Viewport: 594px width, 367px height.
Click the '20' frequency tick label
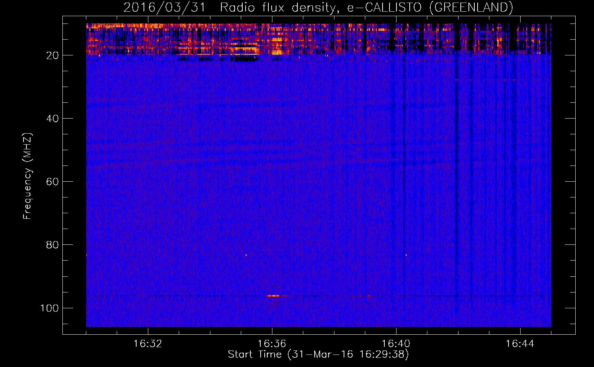(x=52, y=55)
